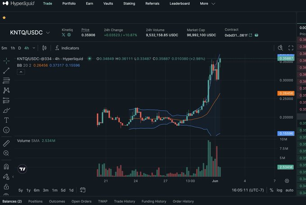Toggle auto scale mode
The image size is (306, 205).
pos(289,190)
